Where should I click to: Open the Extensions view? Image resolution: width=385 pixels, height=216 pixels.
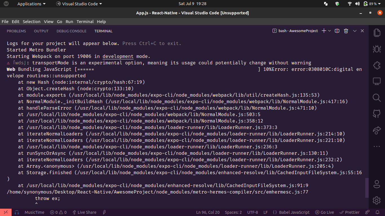[x=377, y=65]
